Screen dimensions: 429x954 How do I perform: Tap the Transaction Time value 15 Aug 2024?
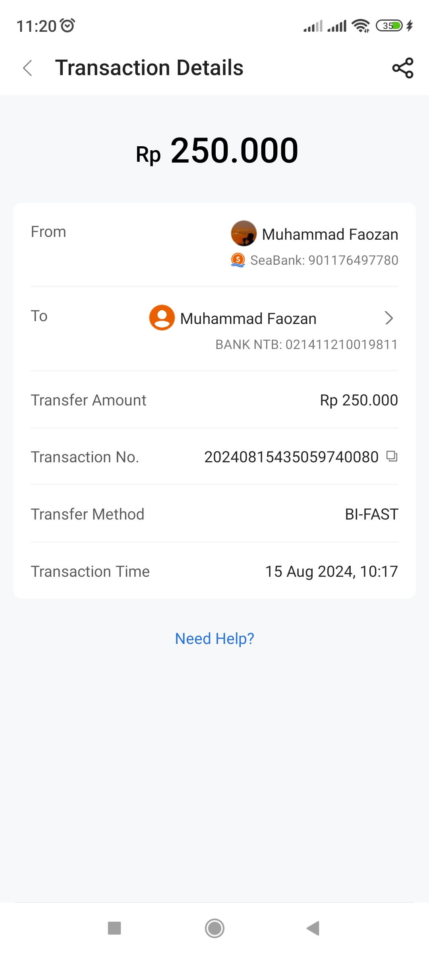point(331,572)
